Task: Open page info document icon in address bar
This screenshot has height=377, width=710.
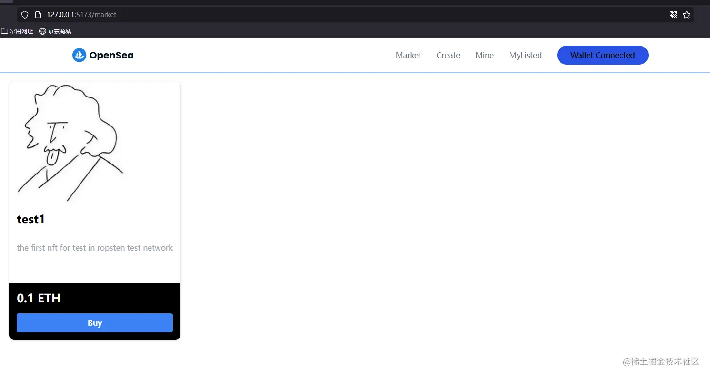Action: 39,15
